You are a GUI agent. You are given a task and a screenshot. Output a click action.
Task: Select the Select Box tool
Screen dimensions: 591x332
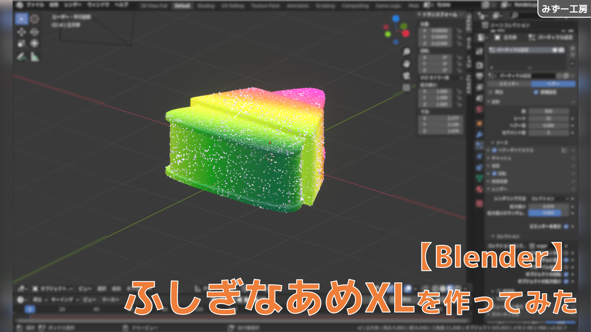pyautogui.click(x=22, y=19)
